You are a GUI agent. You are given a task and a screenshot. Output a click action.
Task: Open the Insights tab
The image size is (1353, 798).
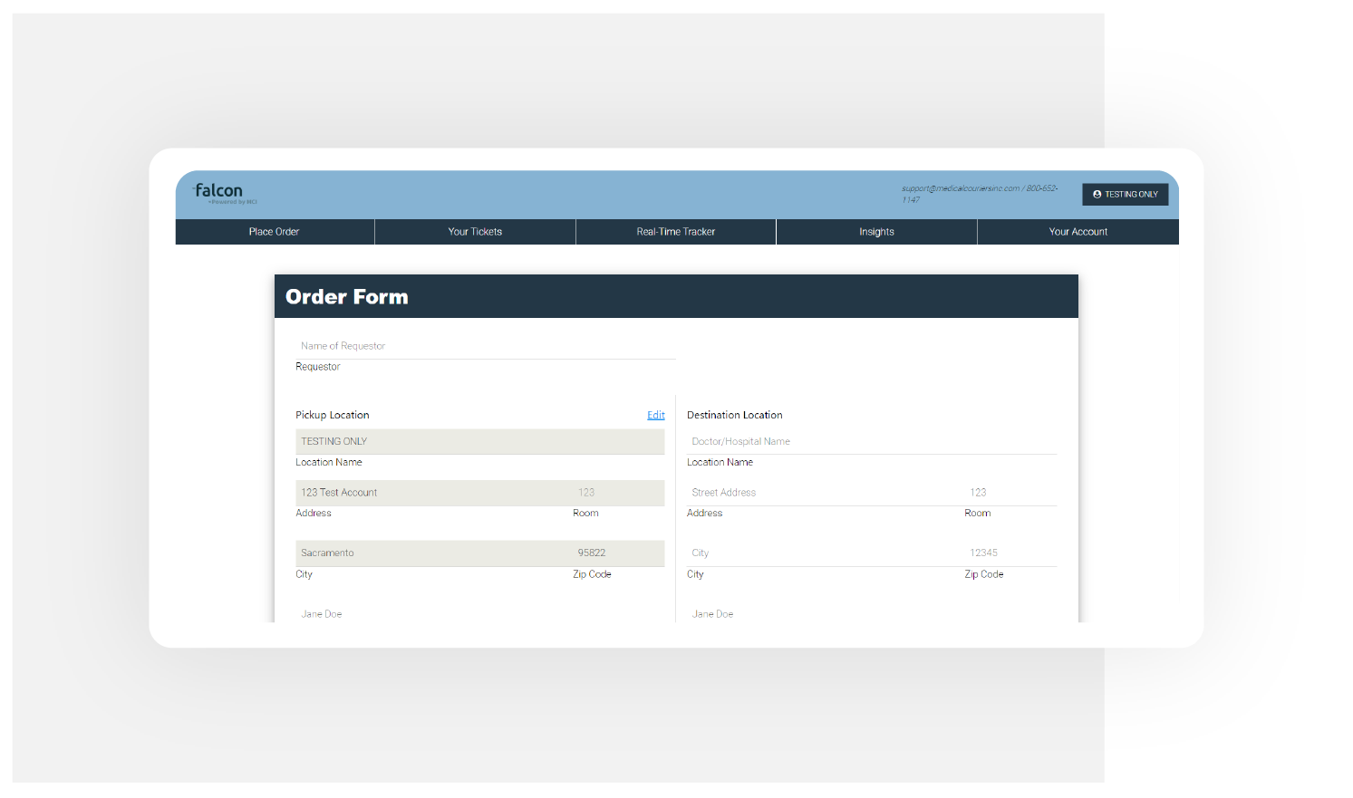(876, 232)
